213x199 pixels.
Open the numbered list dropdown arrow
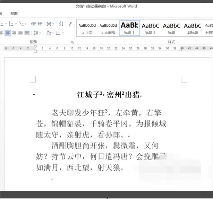(16, 24)
